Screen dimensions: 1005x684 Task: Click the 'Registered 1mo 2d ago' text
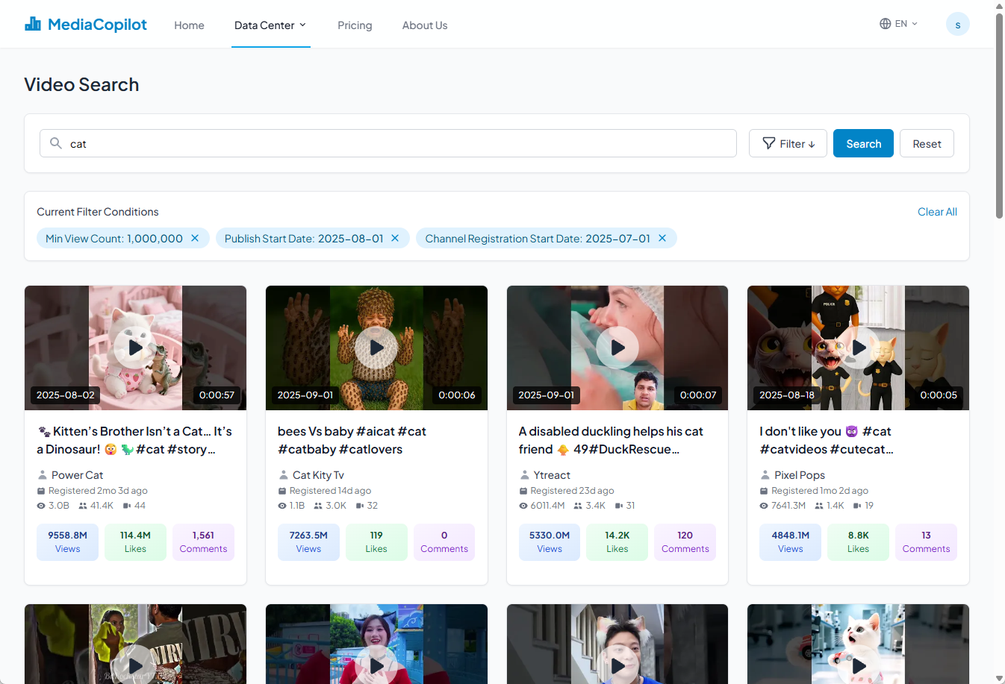(820, 491)
